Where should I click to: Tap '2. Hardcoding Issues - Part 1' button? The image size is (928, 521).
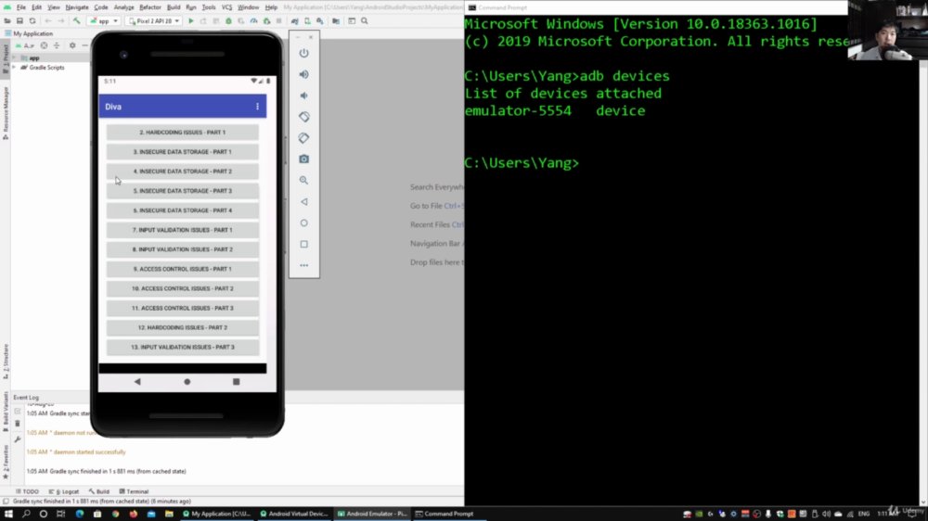pyautogui.click(x=182, y=133)
